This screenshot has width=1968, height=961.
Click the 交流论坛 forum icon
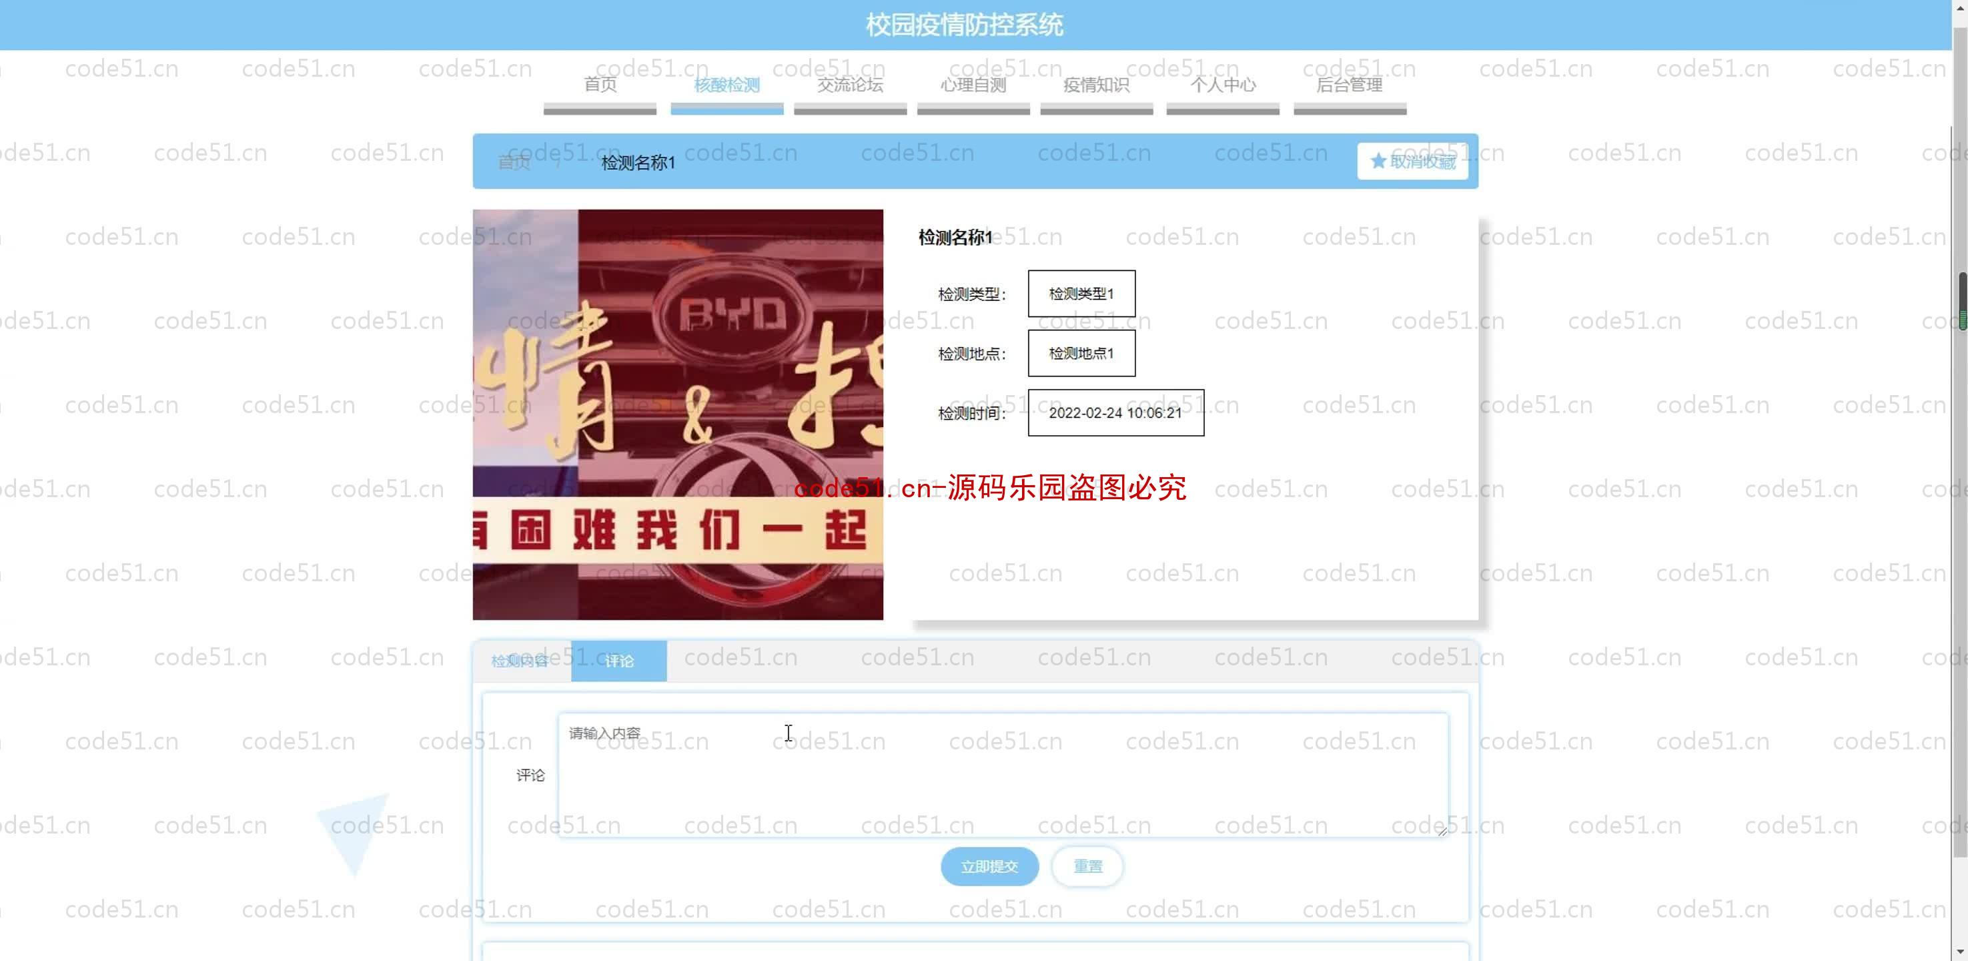tap(850, 84)
